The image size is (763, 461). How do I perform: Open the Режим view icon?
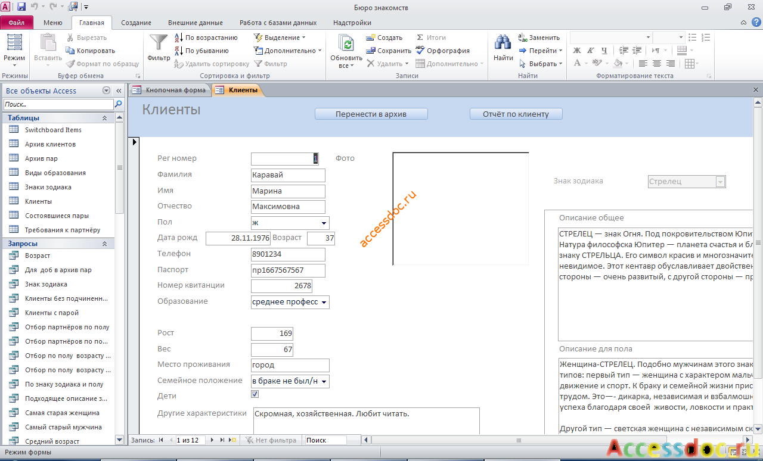(14, 43)
